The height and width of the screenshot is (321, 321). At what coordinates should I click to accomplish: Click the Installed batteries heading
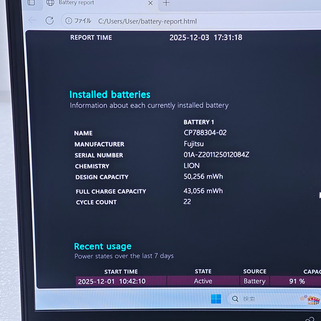[110, 95]
